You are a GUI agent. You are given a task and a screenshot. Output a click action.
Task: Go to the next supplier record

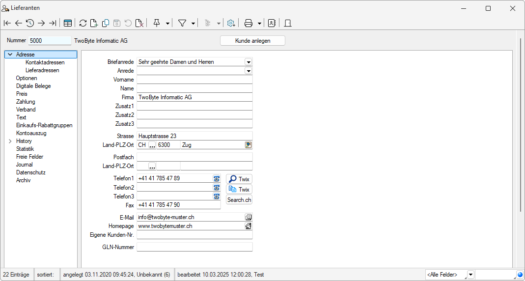coord(41,23)
